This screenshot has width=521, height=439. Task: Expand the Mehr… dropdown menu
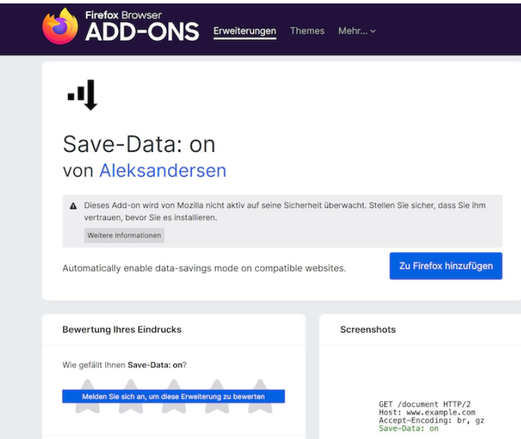point(357,31)
